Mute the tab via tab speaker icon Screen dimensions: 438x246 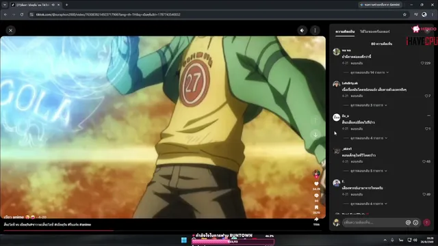pyautogui.click(x=53, y=5)
